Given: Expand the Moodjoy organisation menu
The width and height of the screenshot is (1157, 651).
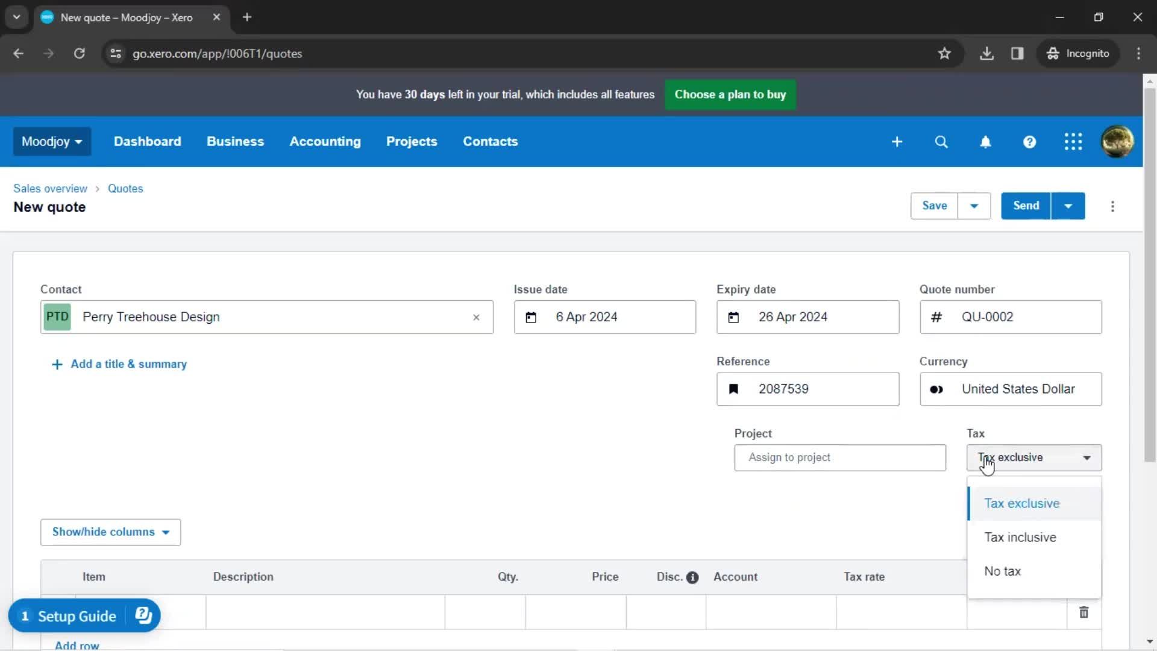Looking at the screenshot, I should [x=52, y=142].
